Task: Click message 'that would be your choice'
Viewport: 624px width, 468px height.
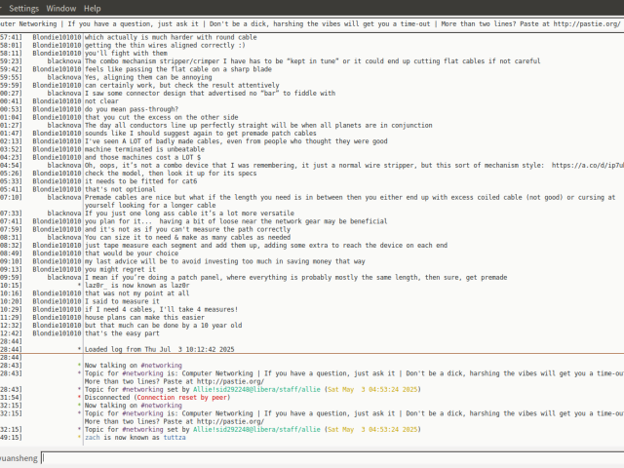Action: pyautogui.click(x=132, y=253)
